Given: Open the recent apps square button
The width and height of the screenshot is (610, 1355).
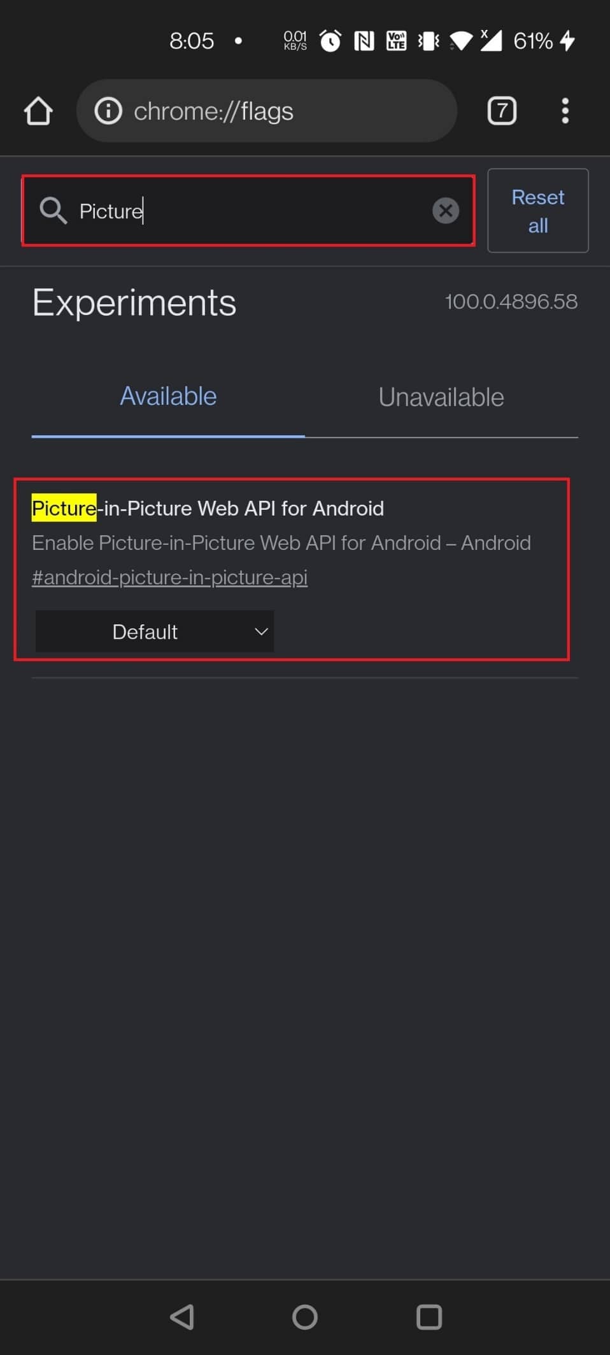Looking at the screenshot, I should coord(429,1317).
